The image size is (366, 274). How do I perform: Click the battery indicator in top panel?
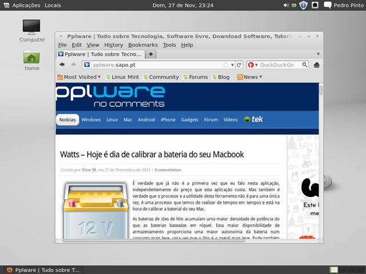pyautogui.click(x=294, y=5)
